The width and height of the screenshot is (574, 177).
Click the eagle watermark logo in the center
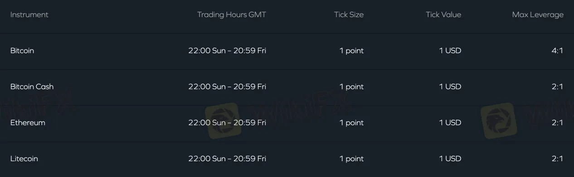(222, 120)
